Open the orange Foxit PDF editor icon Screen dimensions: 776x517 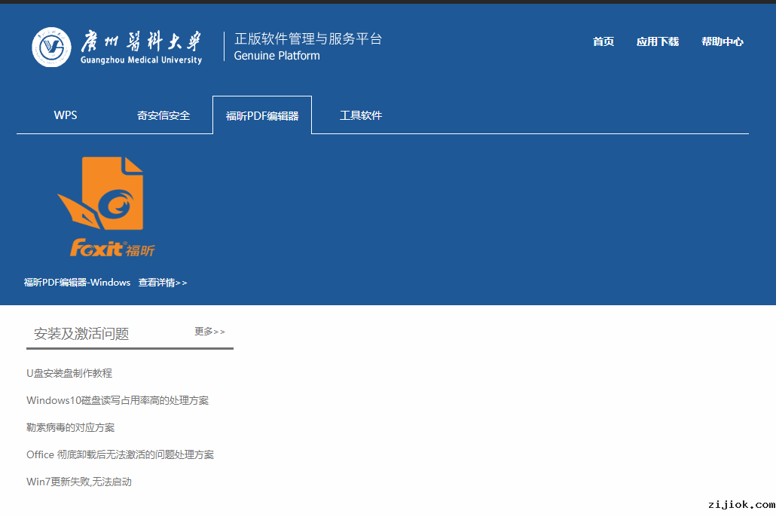click(101, 194)
